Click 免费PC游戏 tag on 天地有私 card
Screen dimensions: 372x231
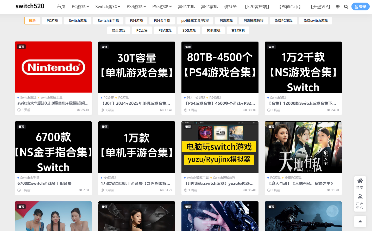click(293, 177)
